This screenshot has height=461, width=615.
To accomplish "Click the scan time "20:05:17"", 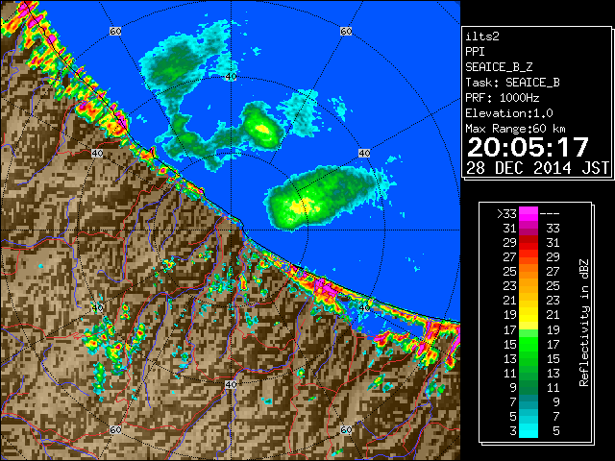I will [x=528, y=147].
